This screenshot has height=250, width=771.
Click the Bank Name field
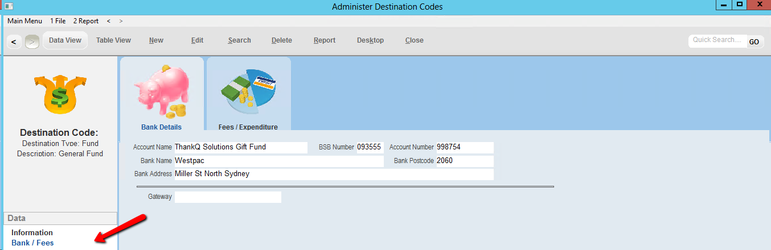pos(278,161)
